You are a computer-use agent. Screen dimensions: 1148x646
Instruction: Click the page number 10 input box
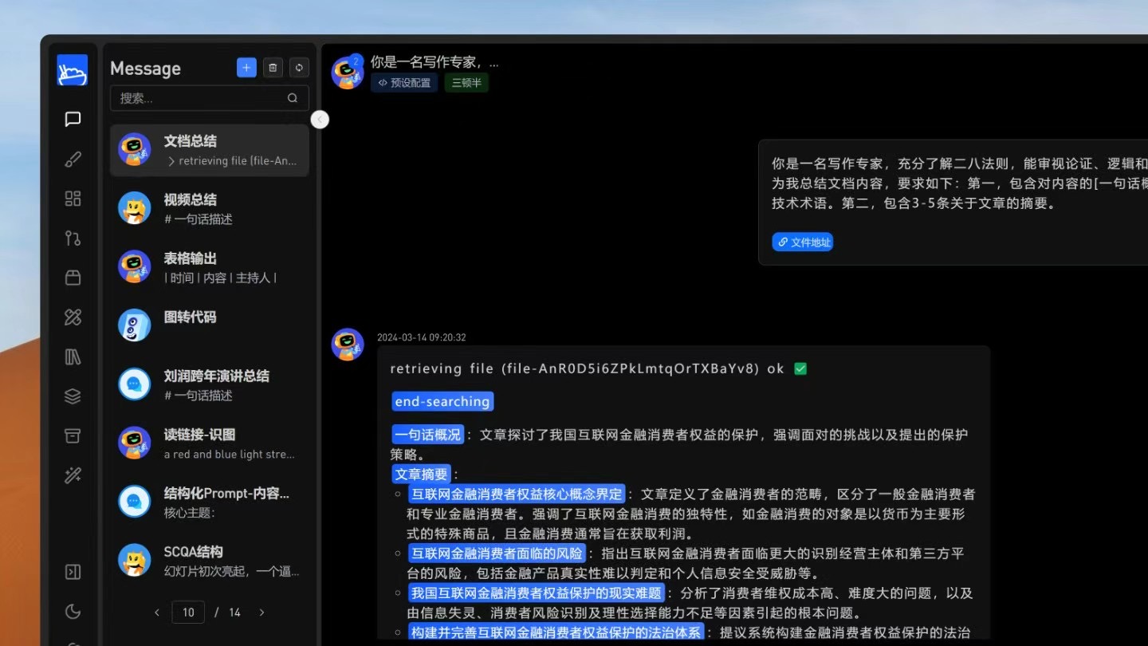pyautogui.click(x=188, y=613)
